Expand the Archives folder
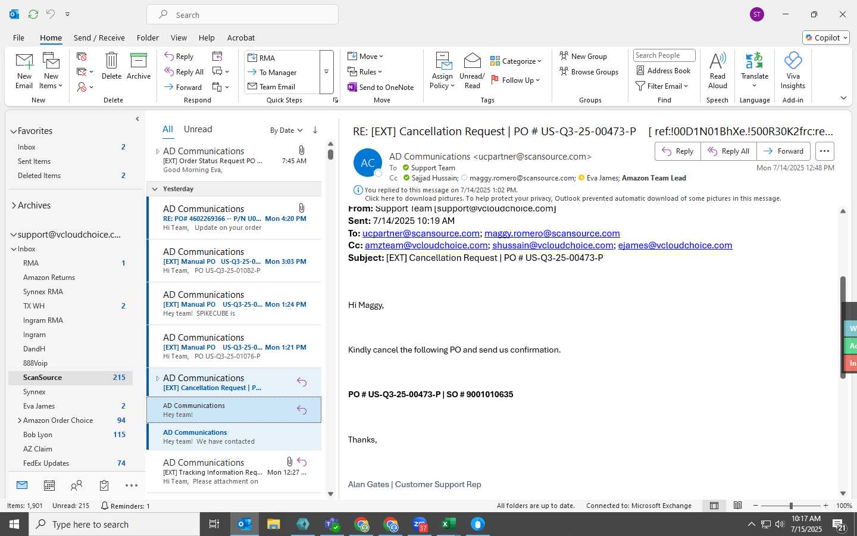 [13, 205]
